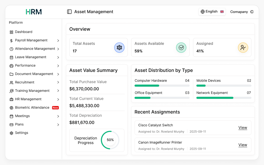Click Total Depreciation $881,670.00

(82, 123)
